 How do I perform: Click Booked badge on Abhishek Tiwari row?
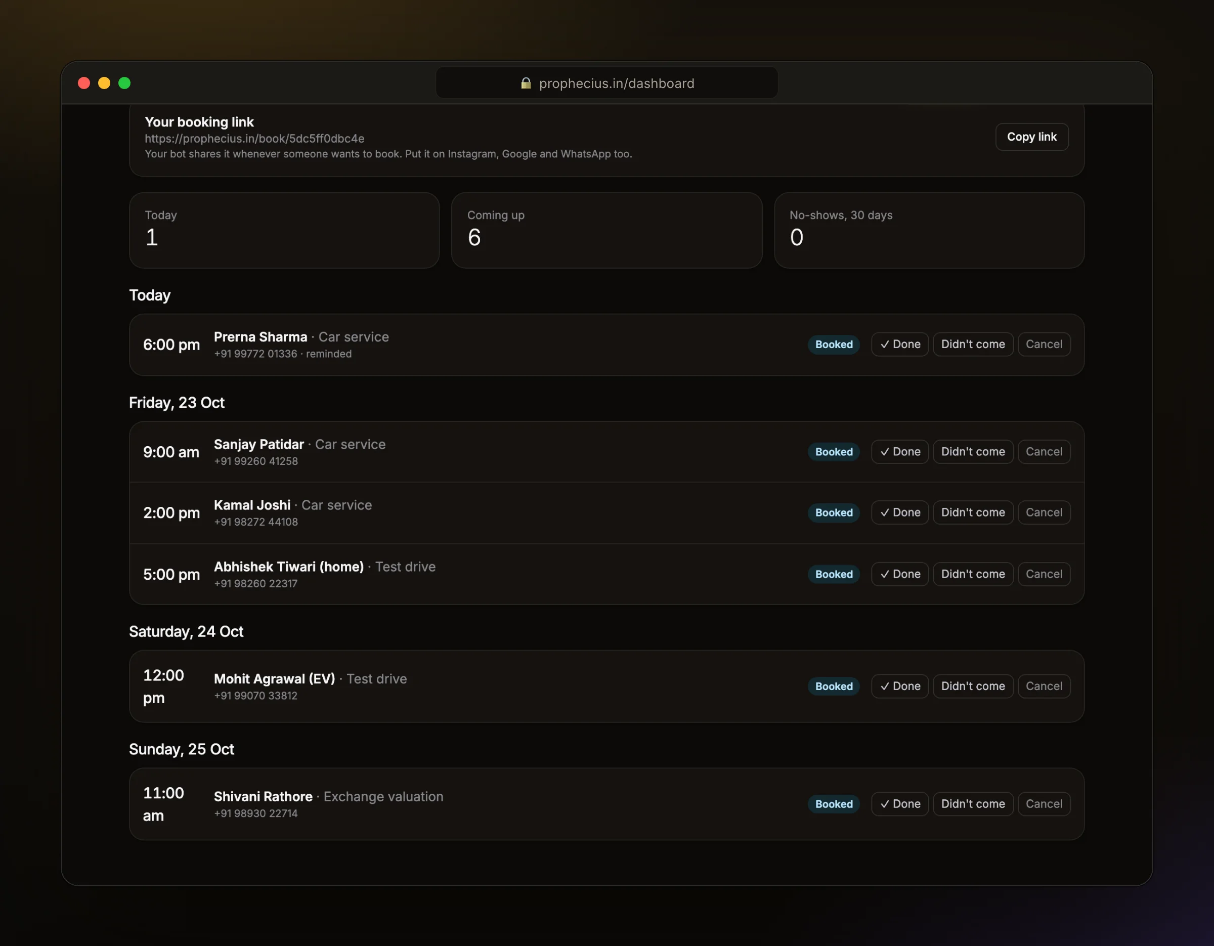pyautogui.click(x=834, y=574)
